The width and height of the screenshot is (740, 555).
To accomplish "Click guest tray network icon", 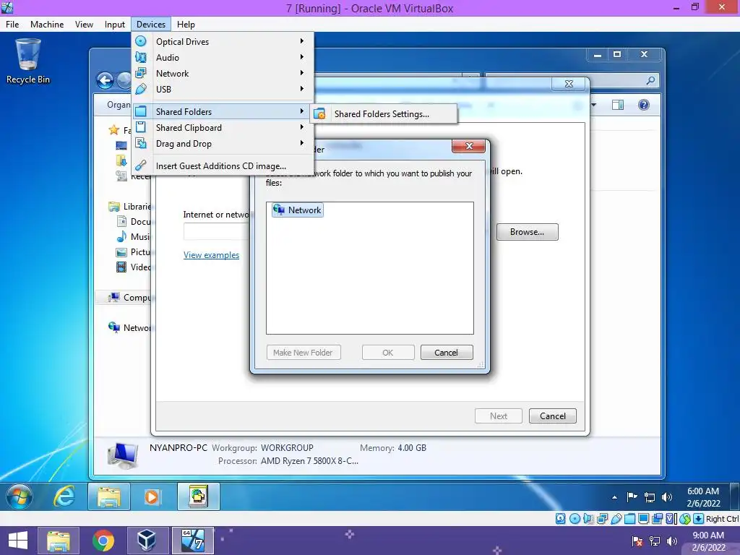I will pos(650,497).
